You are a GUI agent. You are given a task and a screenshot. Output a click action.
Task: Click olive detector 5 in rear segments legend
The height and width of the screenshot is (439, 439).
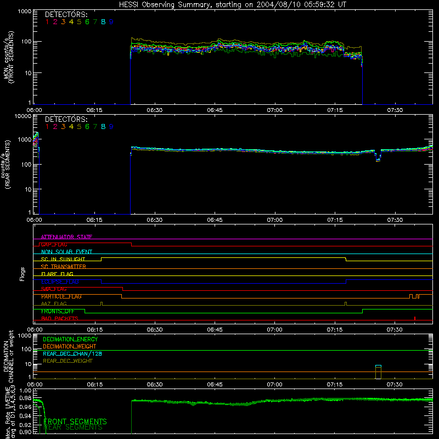(79, 127)
